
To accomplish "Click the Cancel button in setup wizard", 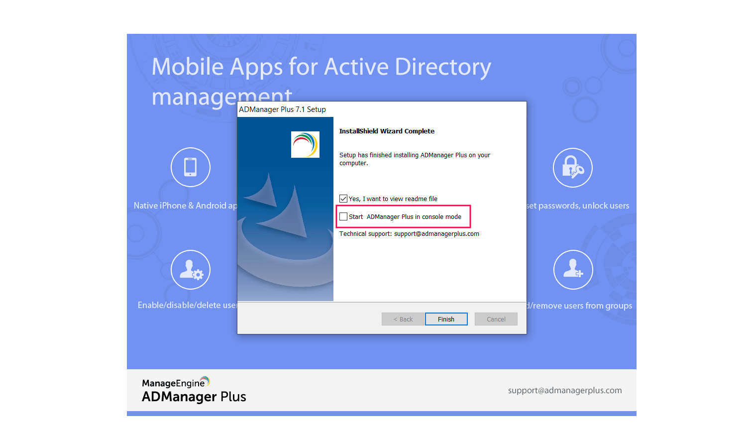I will click(496, 319).
